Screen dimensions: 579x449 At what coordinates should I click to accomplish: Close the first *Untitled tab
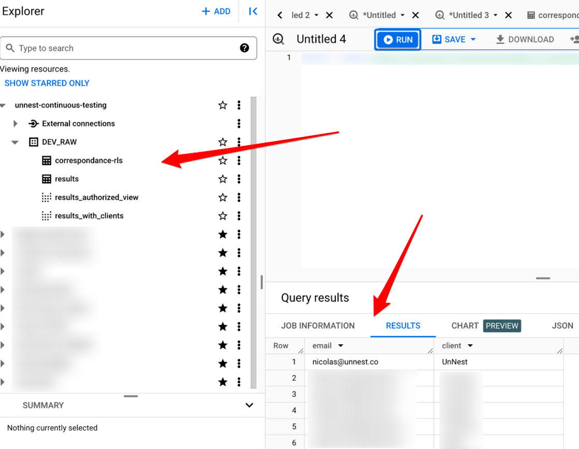pyautogui.click(x=415, y=15)
